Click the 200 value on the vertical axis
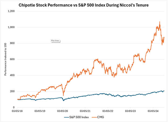 (x=12, y=91)
